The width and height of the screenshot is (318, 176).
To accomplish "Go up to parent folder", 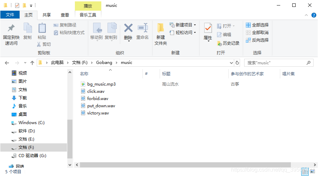I will (32, 63).
